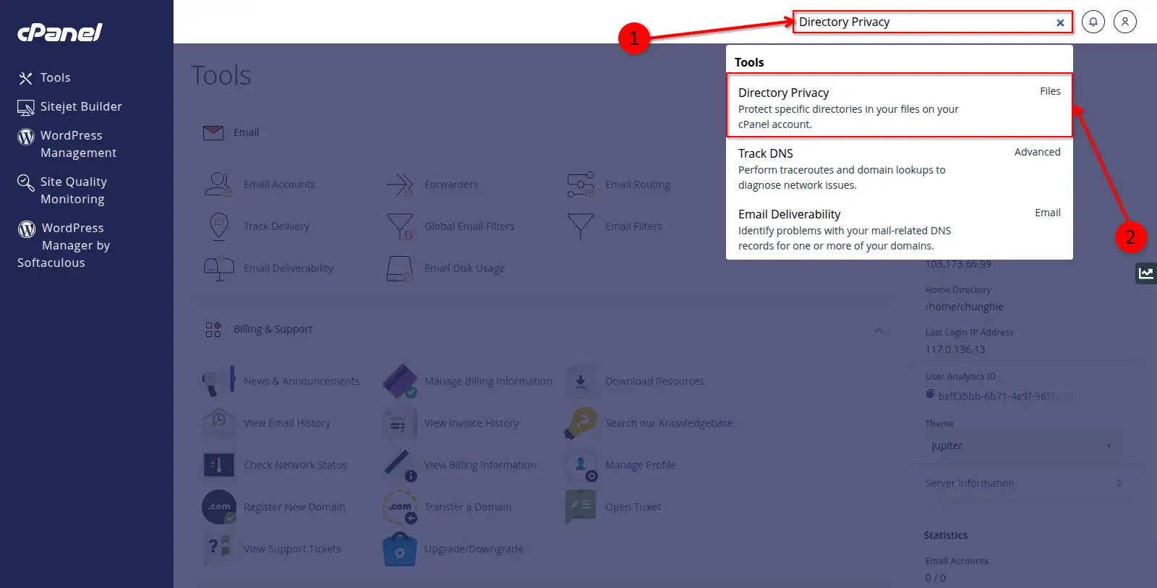Click the Home Directory path /home/chunghie
This screenshot has width=1157, height=588.
964,307
